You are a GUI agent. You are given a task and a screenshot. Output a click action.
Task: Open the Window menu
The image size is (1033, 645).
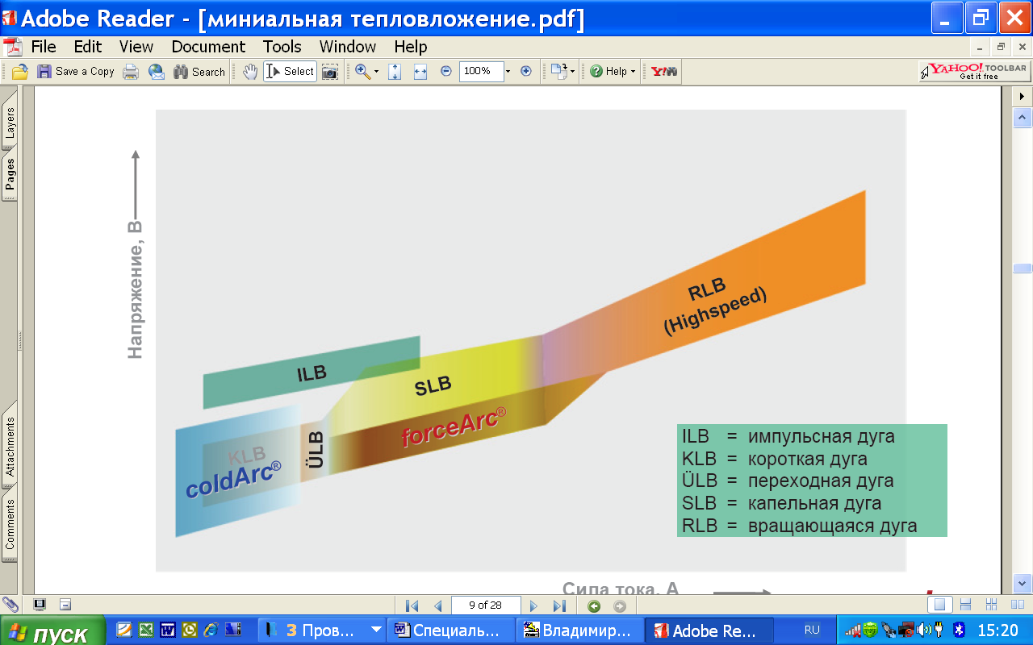pyautogui.click(x=348, y=47)
